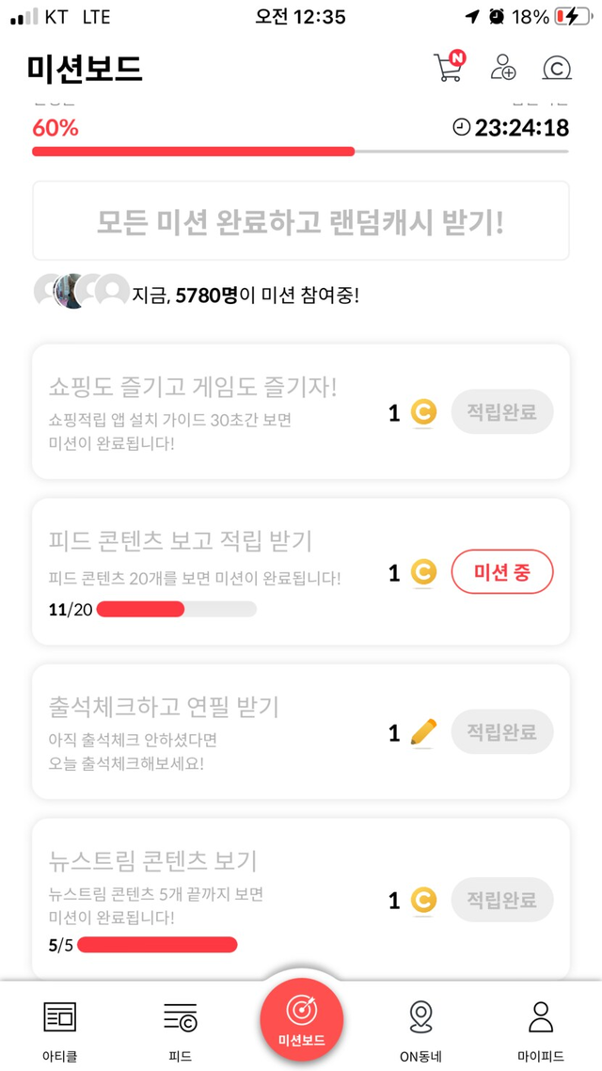The width and height of the screenshot is (602, 1071).
Task: Tap the add friend icon
Action: [x=503, y=68]
